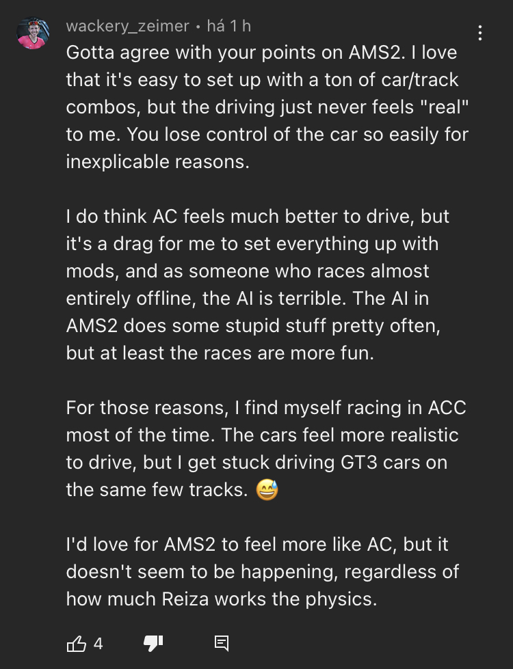Image resolution: width=513 pixels, height=669 pixels.
Task: Click the like count number 4
Action: click(x=98, y=643)
